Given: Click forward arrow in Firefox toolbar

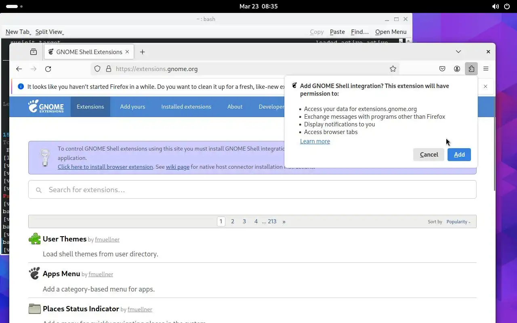Looking at the screenshot, I should coord(34,69).
